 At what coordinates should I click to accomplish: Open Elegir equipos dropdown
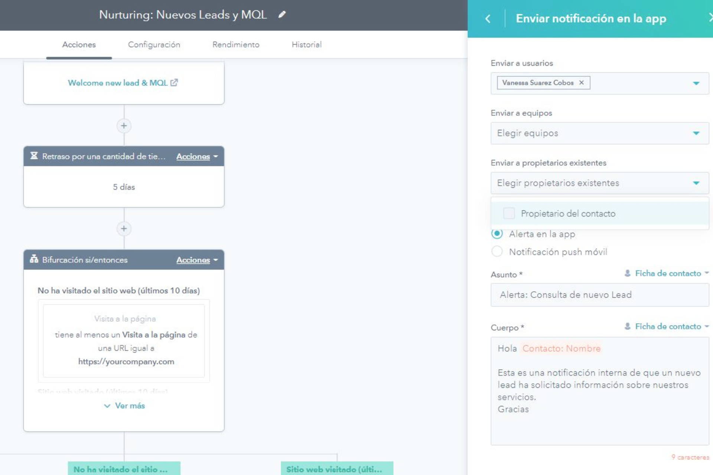600,133
